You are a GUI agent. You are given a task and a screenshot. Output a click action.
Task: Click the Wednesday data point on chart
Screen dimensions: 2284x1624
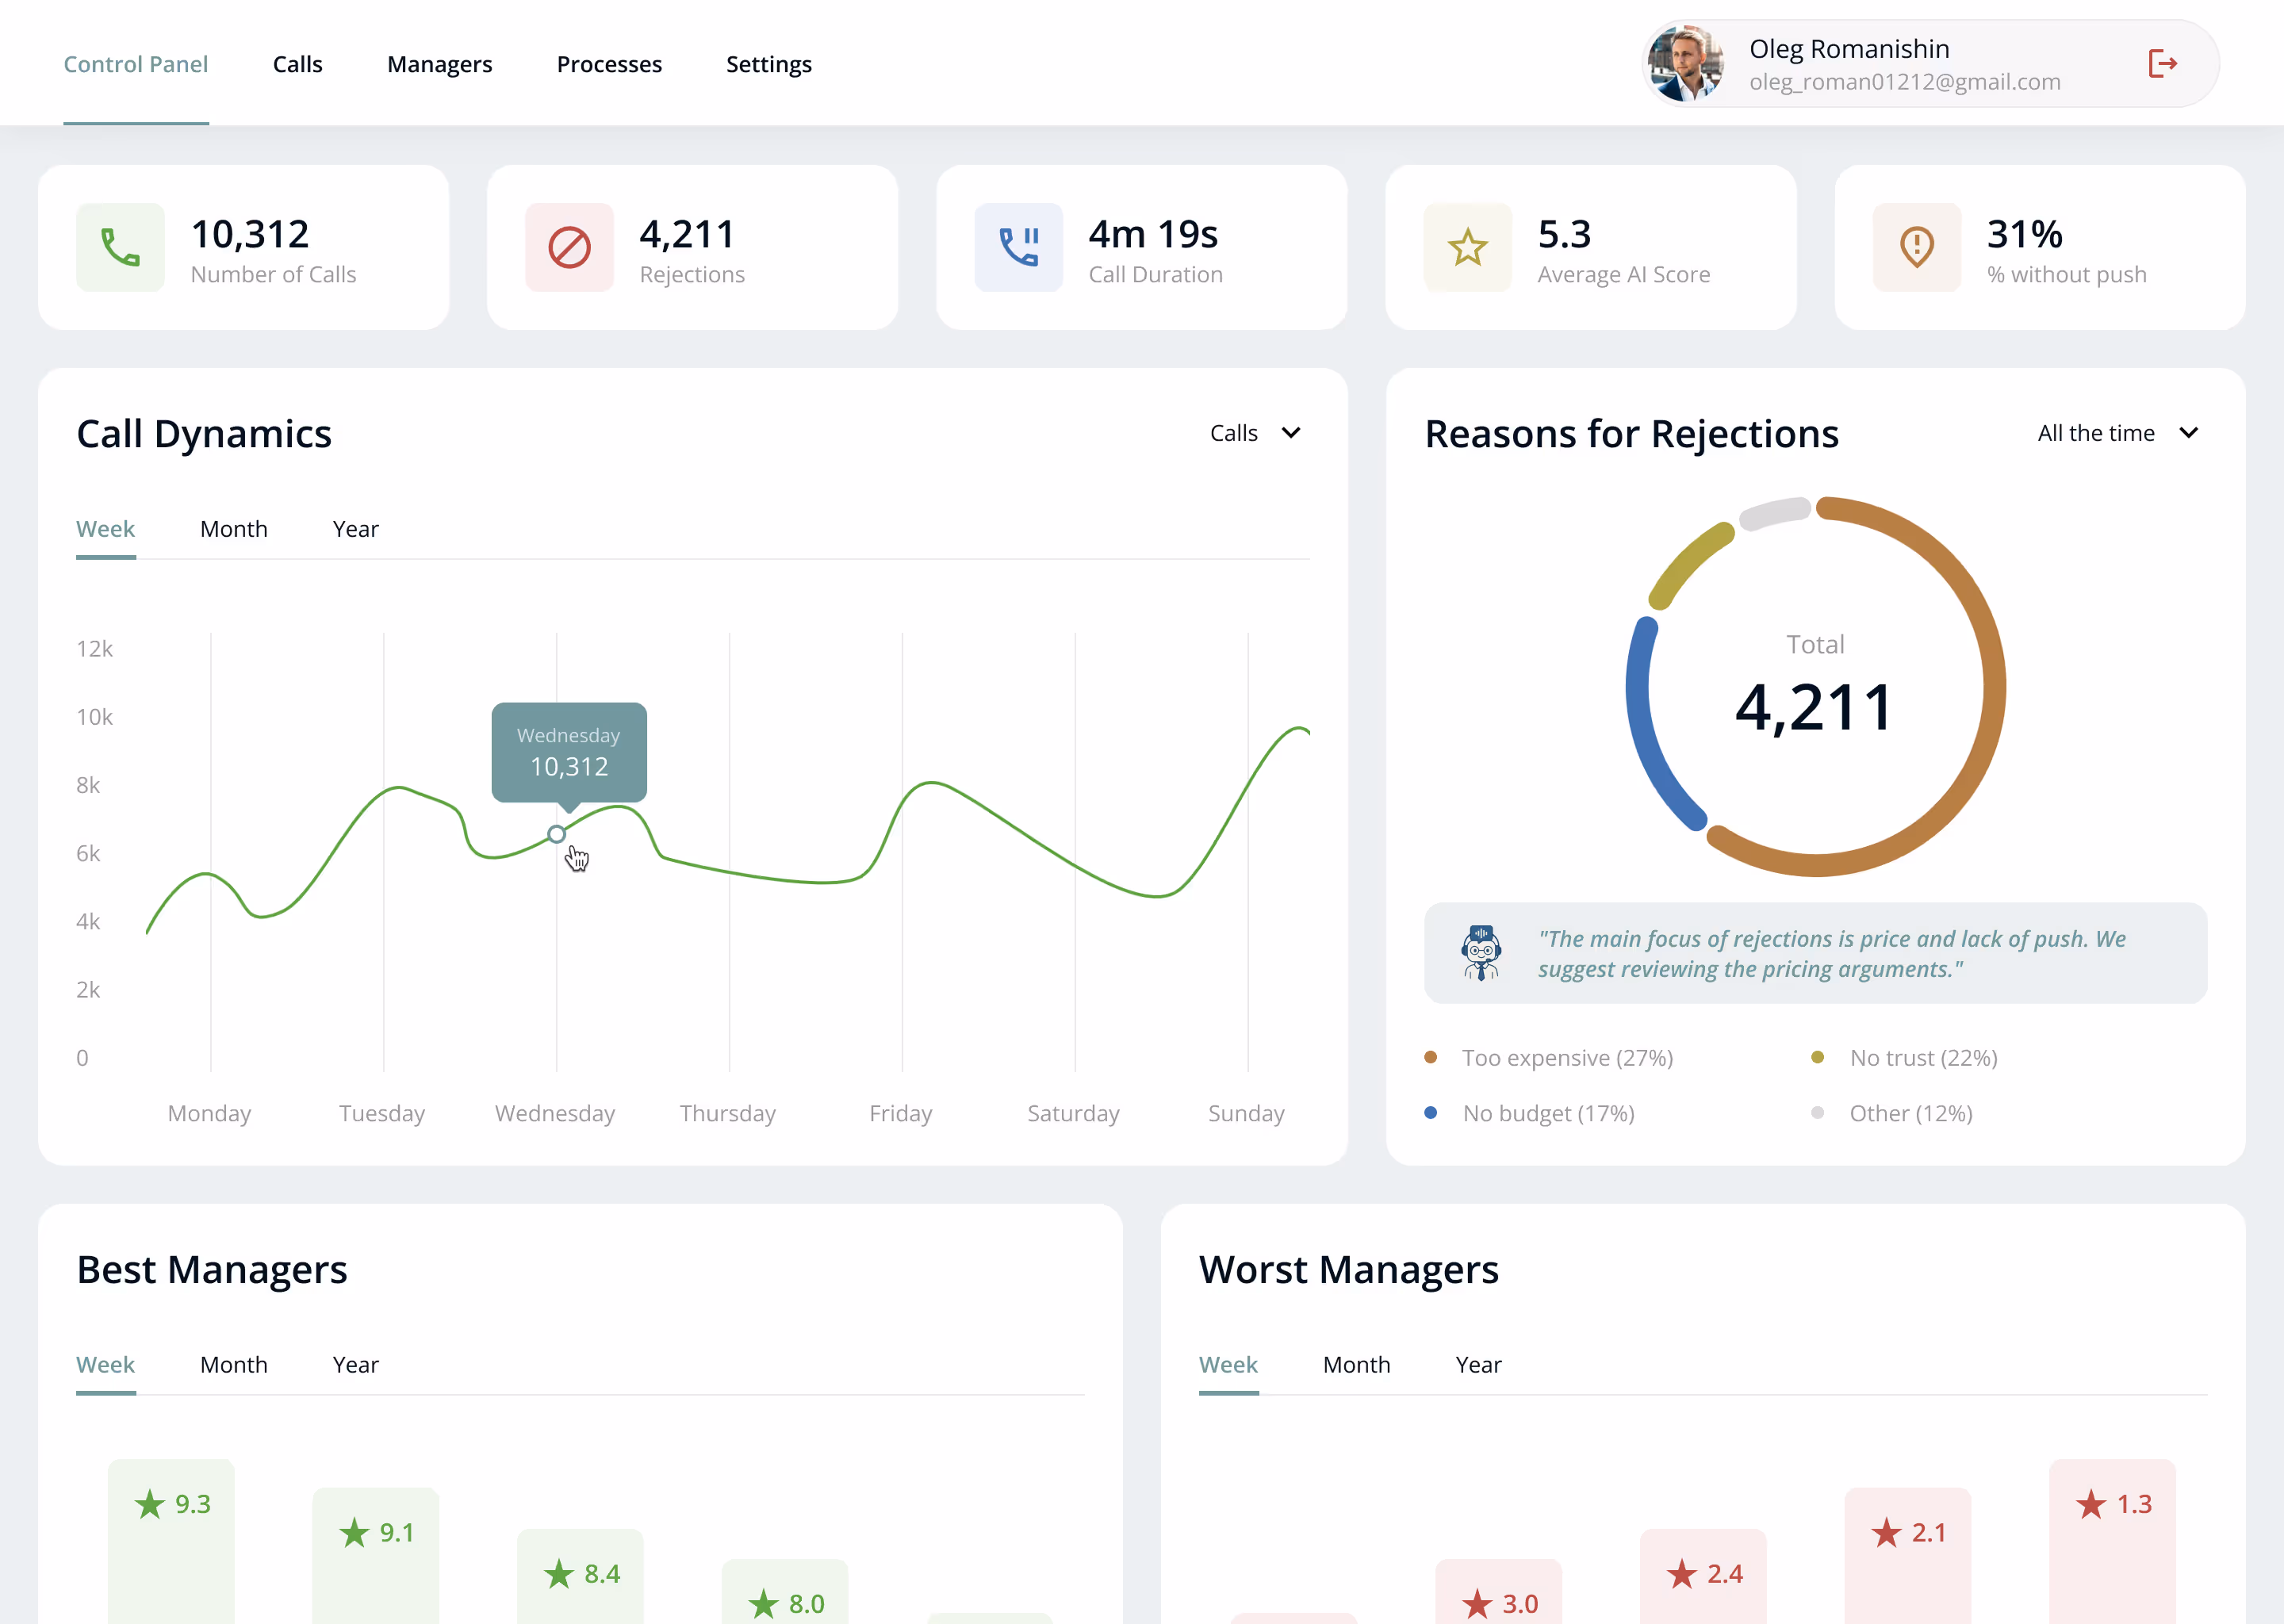(x=557, y=834)
